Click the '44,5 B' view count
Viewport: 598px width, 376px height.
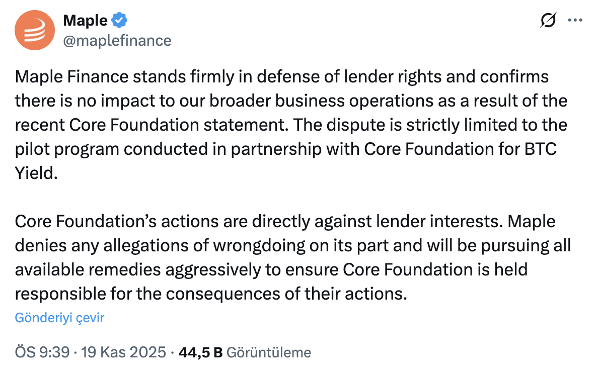[200, 352]
